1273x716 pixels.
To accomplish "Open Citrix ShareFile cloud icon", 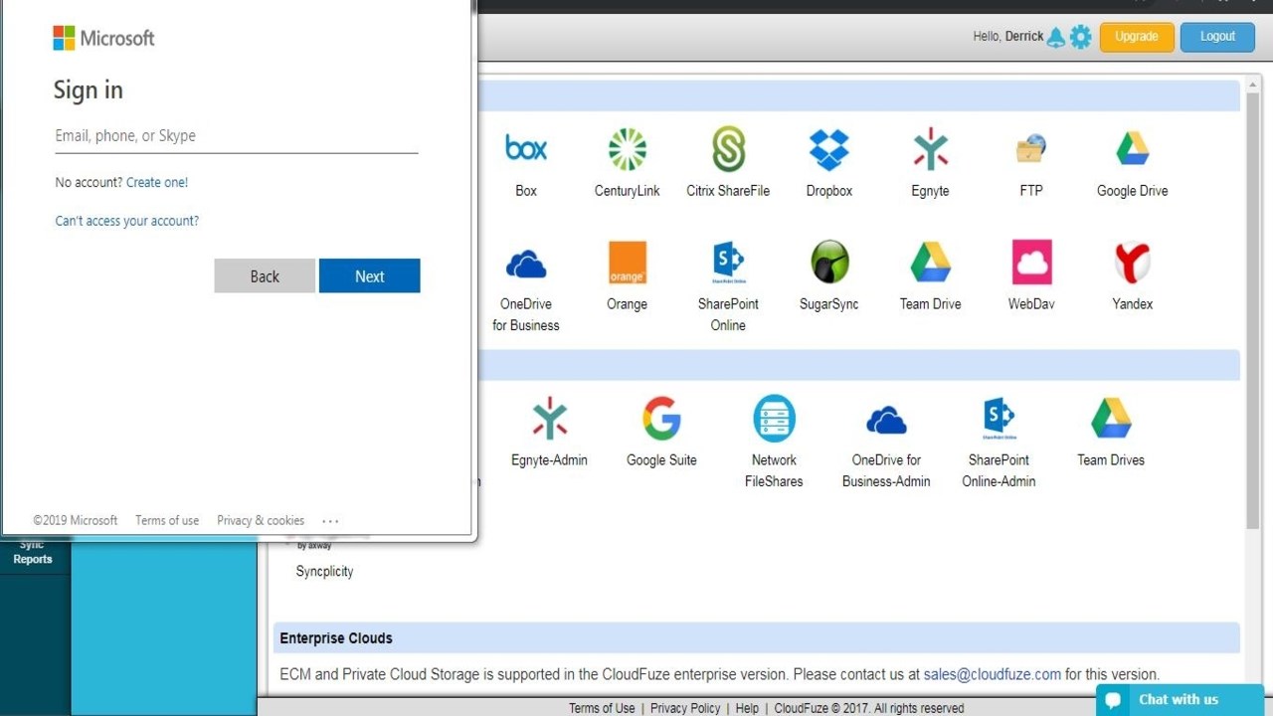I will (x=728, y=149).
